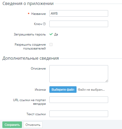
Task: Click the Запрашивать пароль label
Action: click(30, 34)
